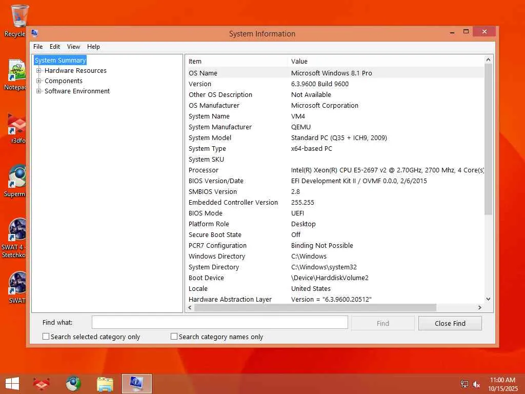This screenshot has width=525, height=394.
Task: Open the SWAT 4 Stetchkov desktop shortcut
Action: (x=15, y=238)
